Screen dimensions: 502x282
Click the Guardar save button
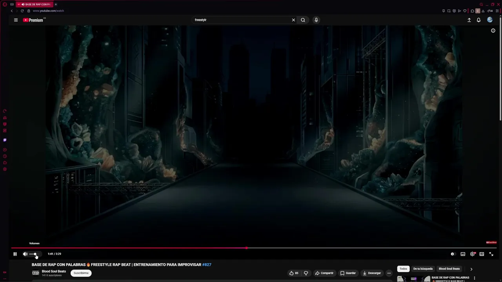[x=348, y=273]
